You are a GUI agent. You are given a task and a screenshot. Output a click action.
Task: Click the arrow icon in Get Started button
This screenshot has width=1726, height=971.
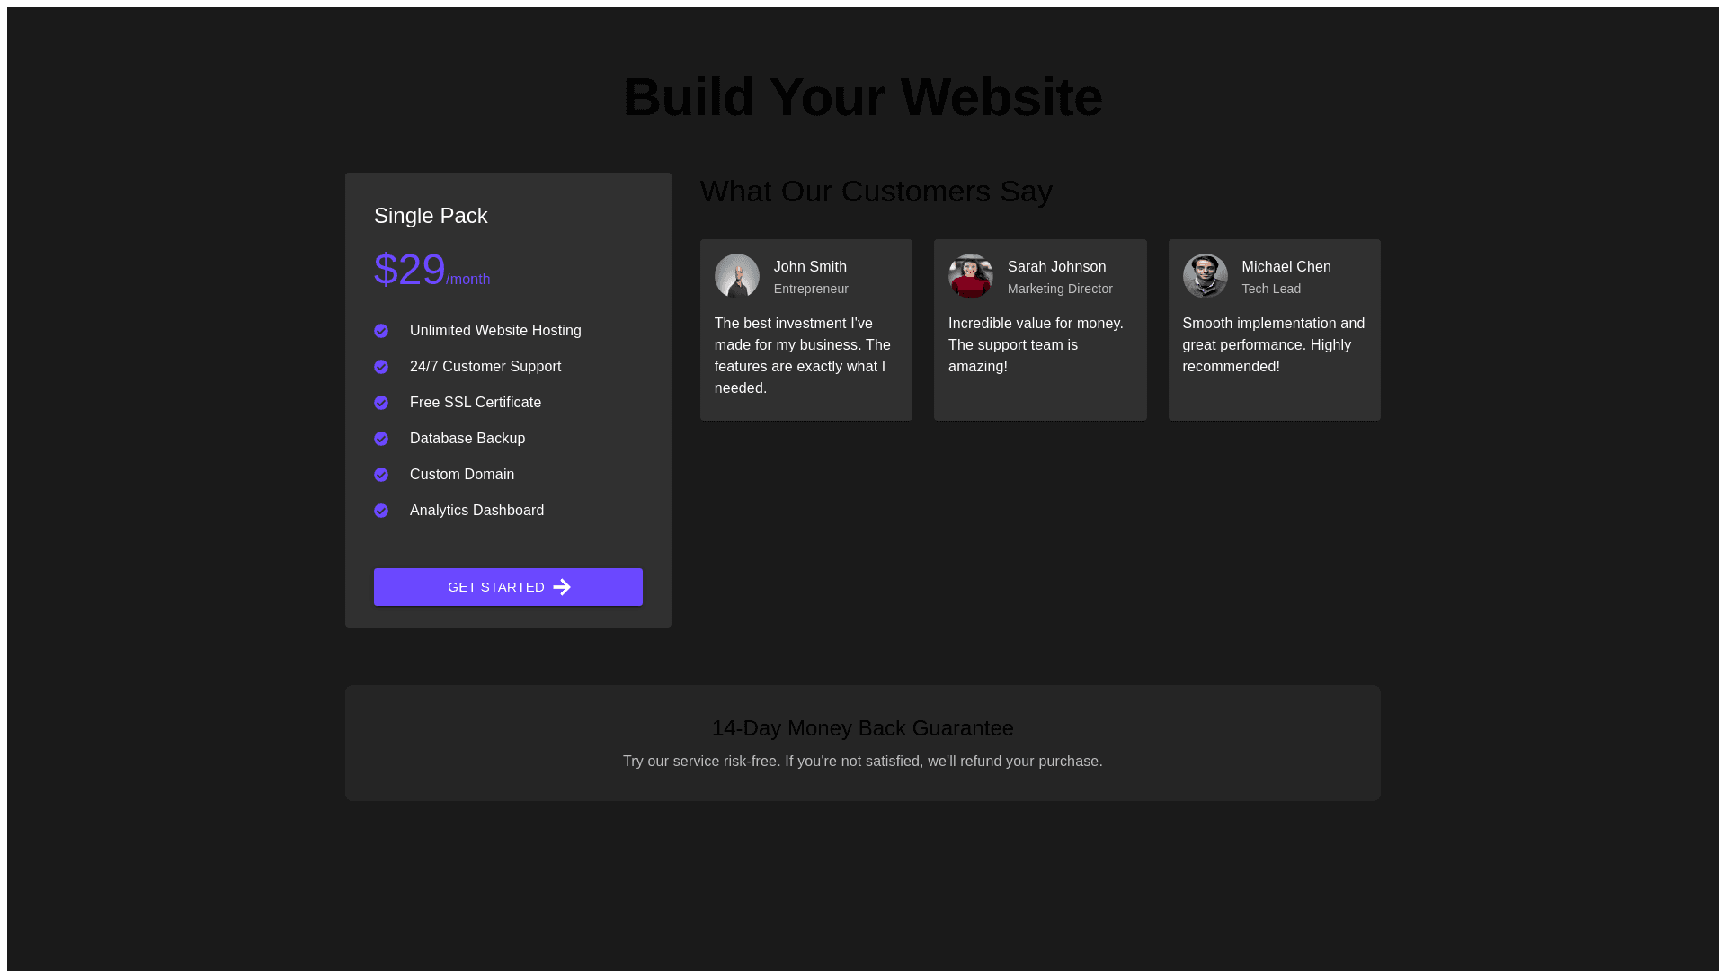(562, 587)
